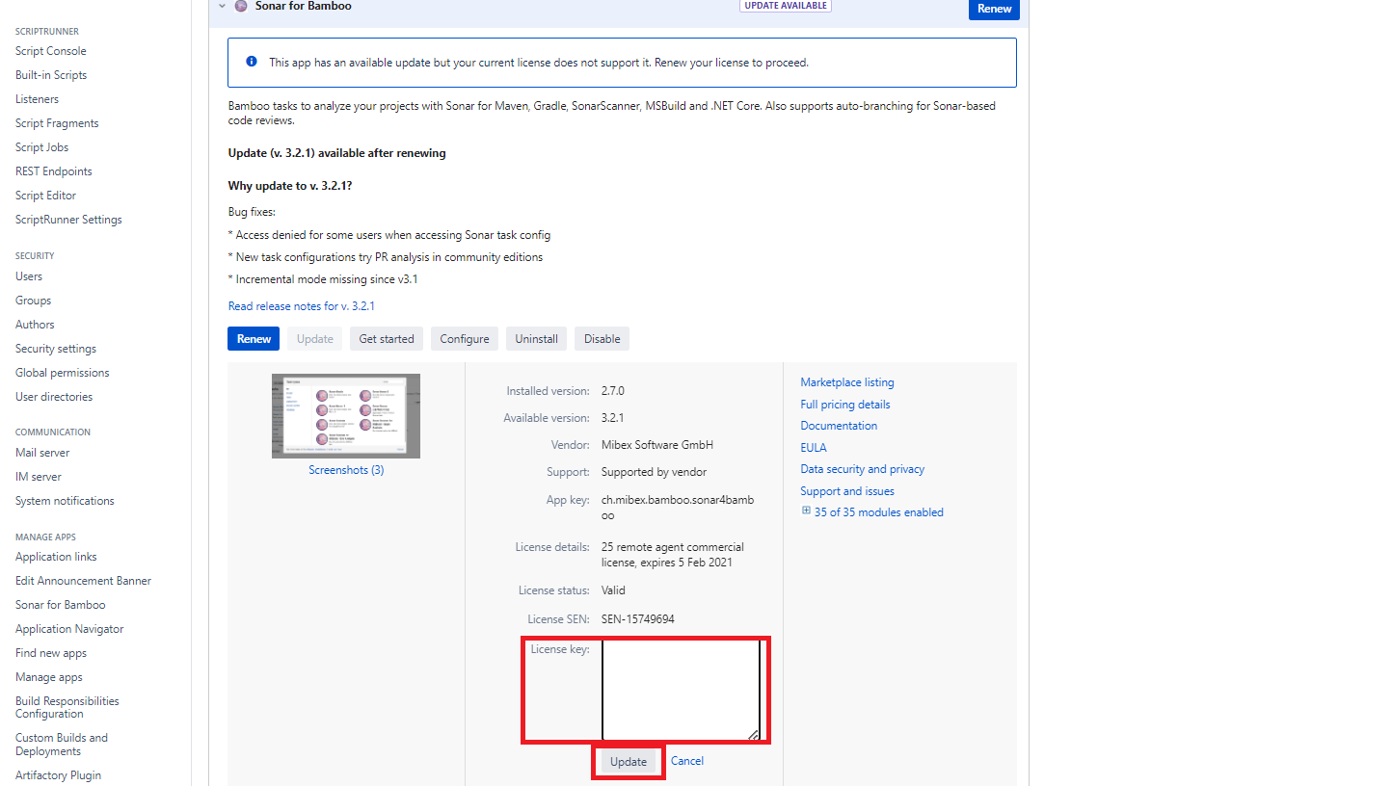Open ScriptRunner Settings in the sidebar

click(x=68, y=220)
